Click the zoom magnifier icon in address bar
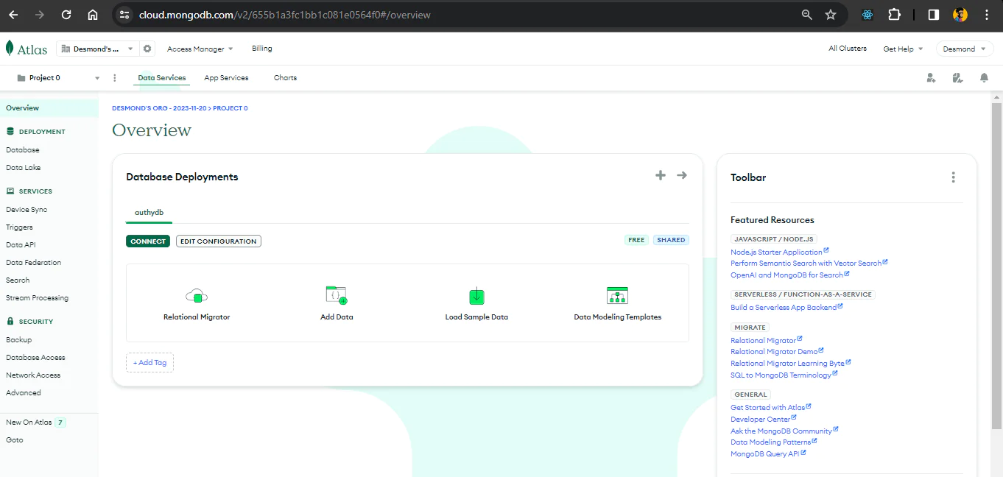Image resolution: width=1003 pixels, height=477 pixels. tap(807, 15)
